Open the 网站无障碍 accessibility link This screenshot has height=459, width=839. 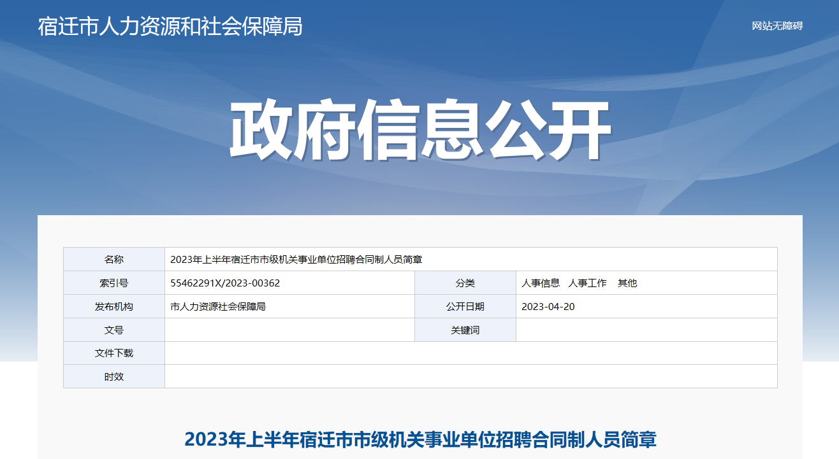[x=777, y=26]
